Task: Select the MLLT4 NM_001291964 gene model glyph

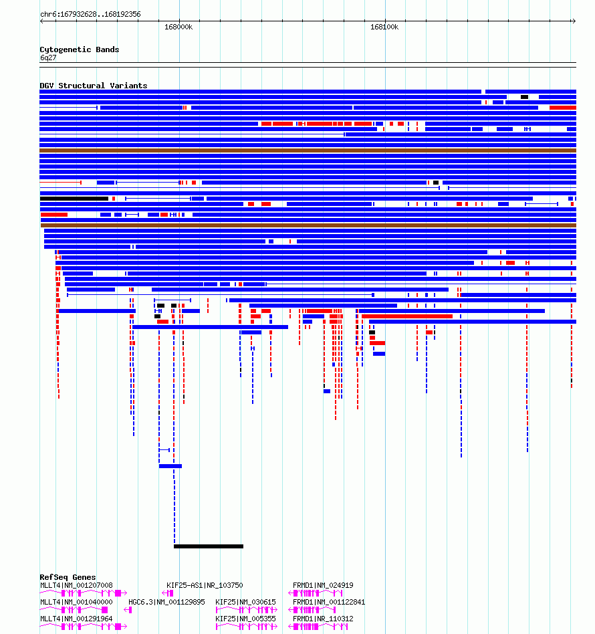Action: tap(84, 627)
